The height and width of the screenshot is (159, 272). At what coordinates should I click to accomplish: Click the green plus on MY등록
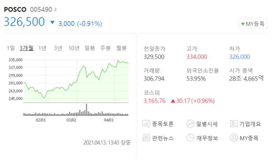(243, 23)
